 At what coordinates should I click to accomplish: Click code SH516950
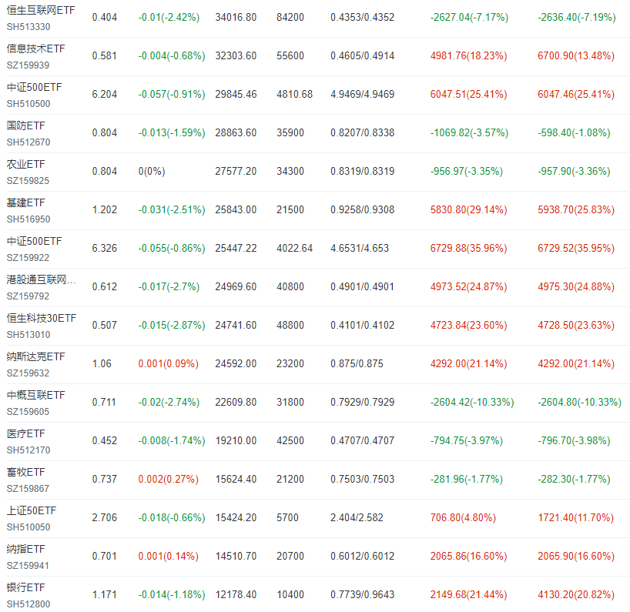[x=28, y=219]
